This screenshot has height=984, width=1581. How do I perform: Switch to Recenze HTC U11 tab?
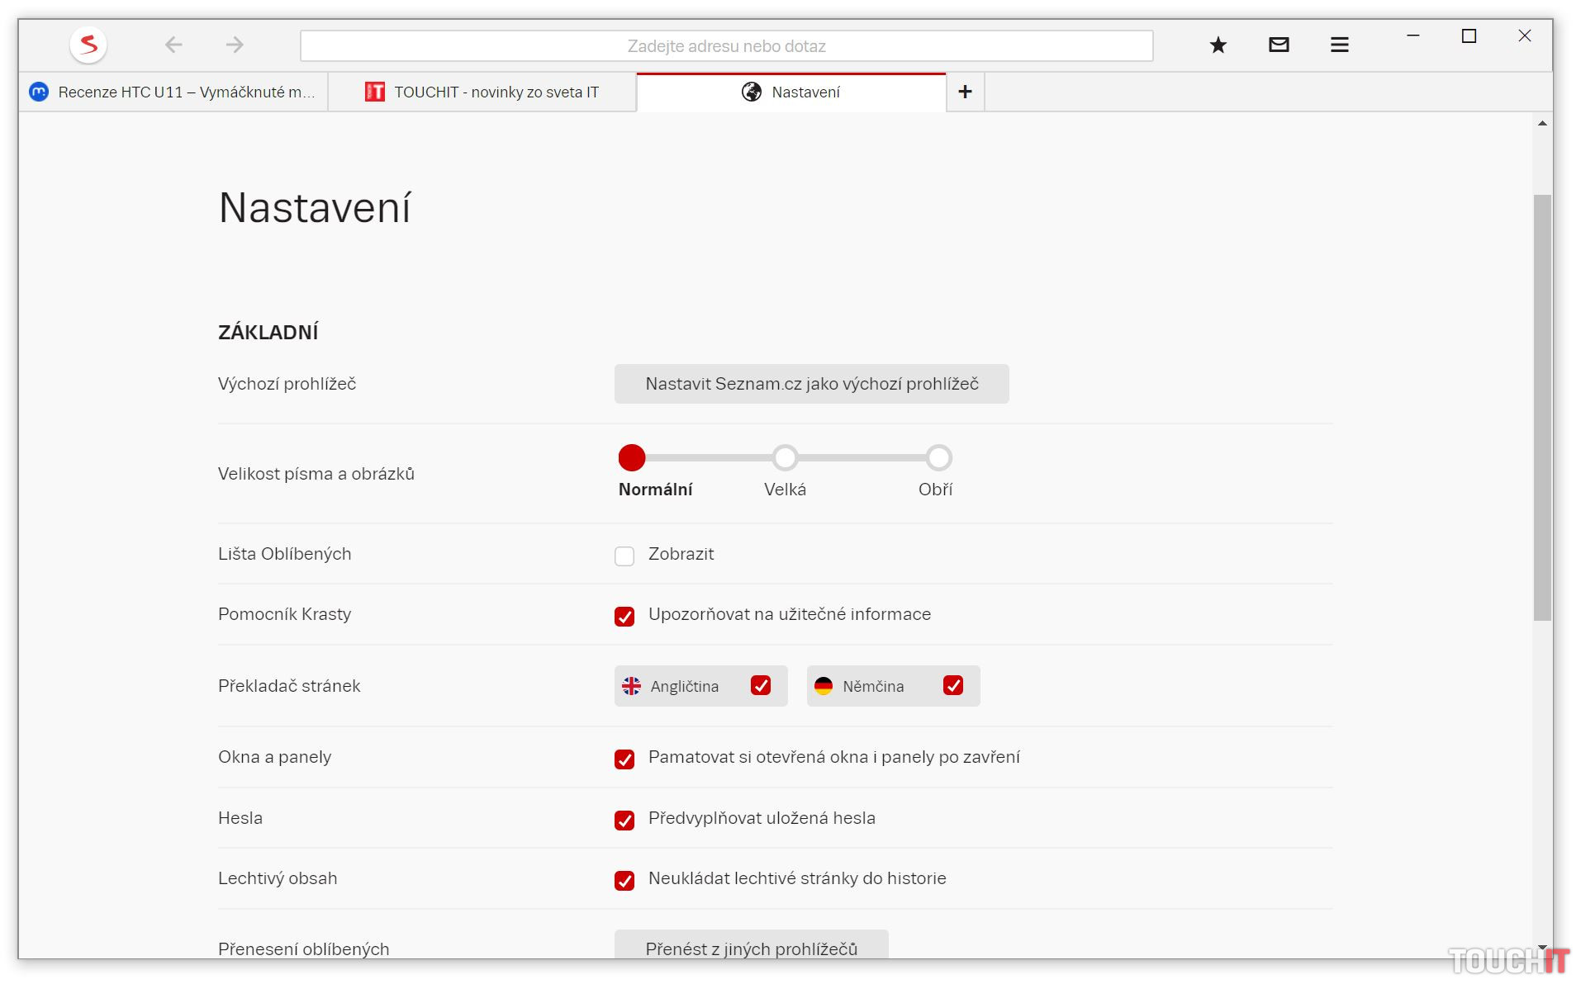173,92
